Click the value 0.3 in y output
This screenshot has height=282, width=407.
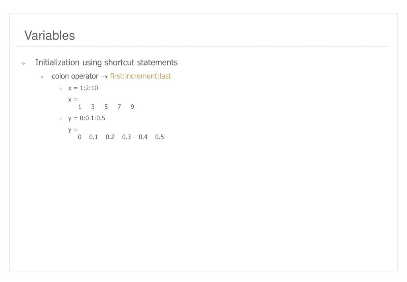[x=127, y=137]
